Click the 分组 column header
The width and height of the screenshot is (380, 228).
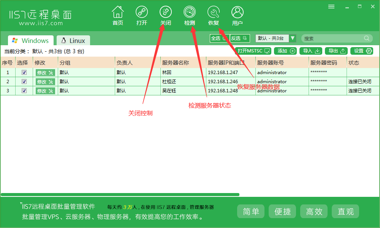click(x=86, y=63)
